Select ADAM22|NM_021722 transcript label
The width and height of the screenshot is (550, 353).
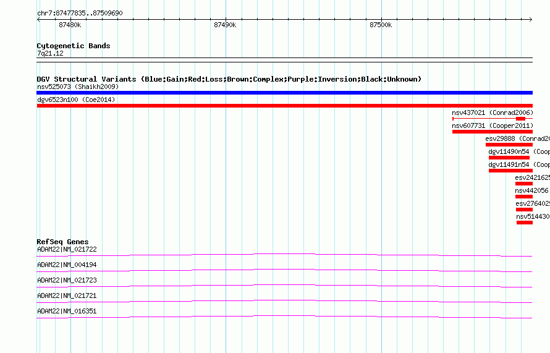(x=67, y=250)
